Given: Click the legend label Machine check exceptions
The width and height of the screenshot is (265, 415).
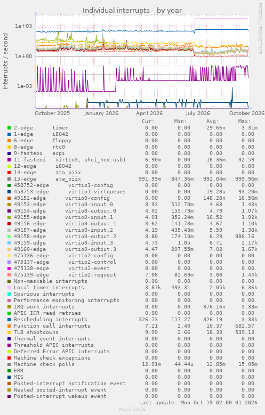Looking at the screenshot, I should click(x=52, y=358).
